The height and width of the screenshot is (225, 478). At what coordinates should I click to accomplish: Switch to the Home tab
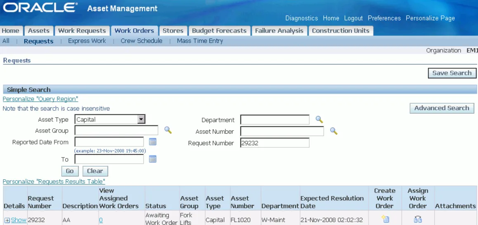pos(10,31)
